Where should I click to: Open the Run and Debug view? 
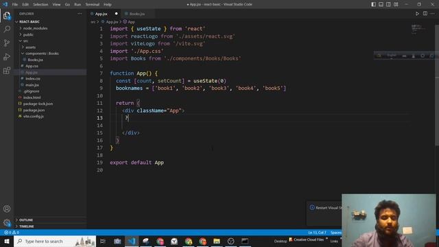tap(7, 56)
